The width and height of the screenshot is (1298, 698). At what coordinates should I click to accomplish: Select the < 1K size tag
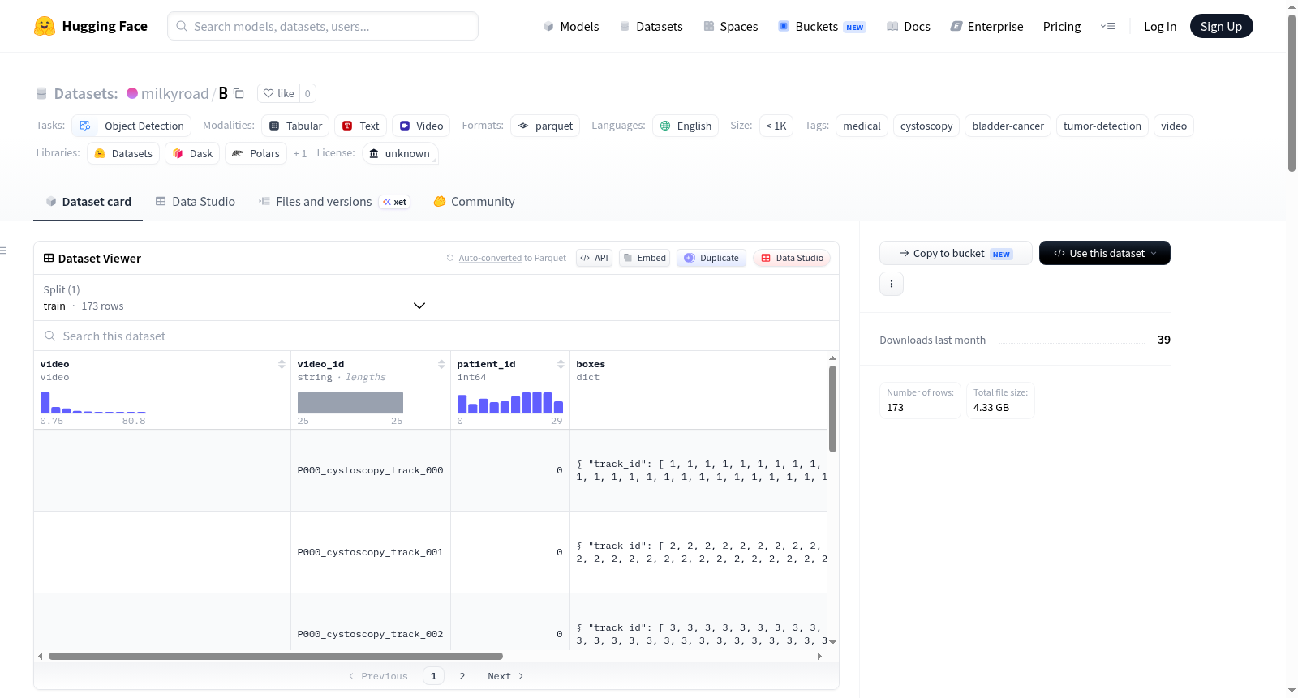776,126
